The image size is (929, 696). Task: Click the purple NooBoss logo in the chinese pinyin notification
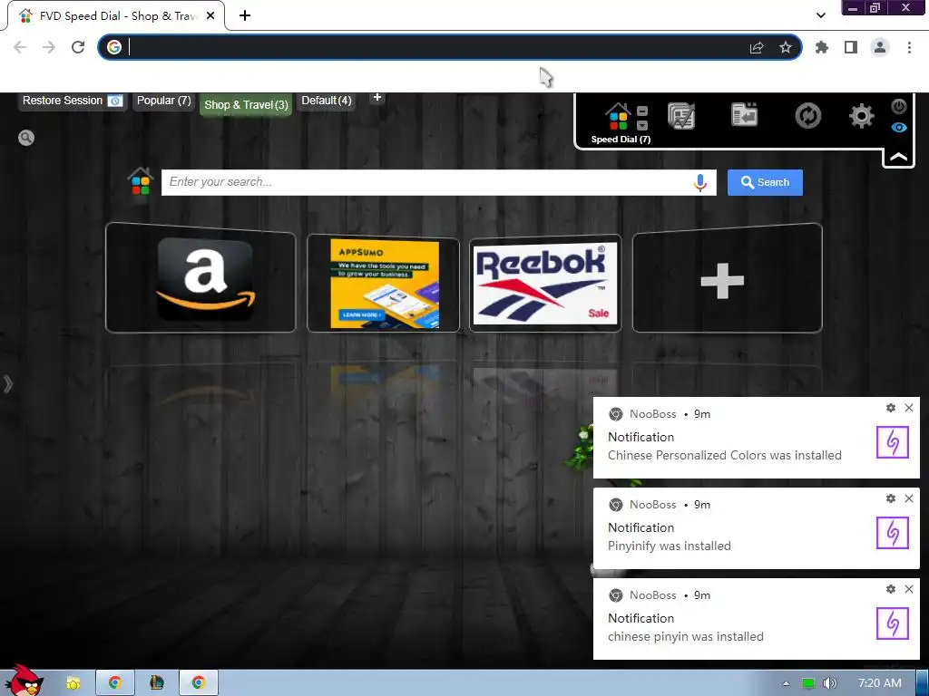[893, 623]
